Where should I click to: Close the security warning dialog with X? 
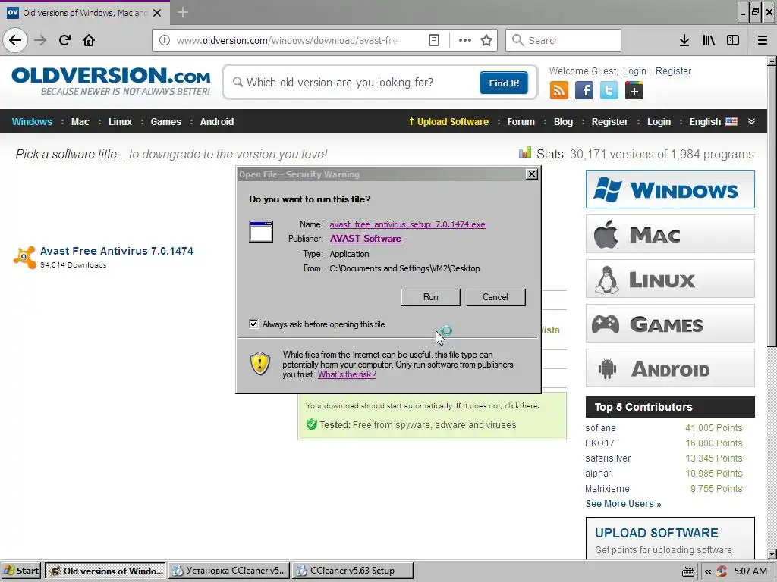(x=531, y=174)
